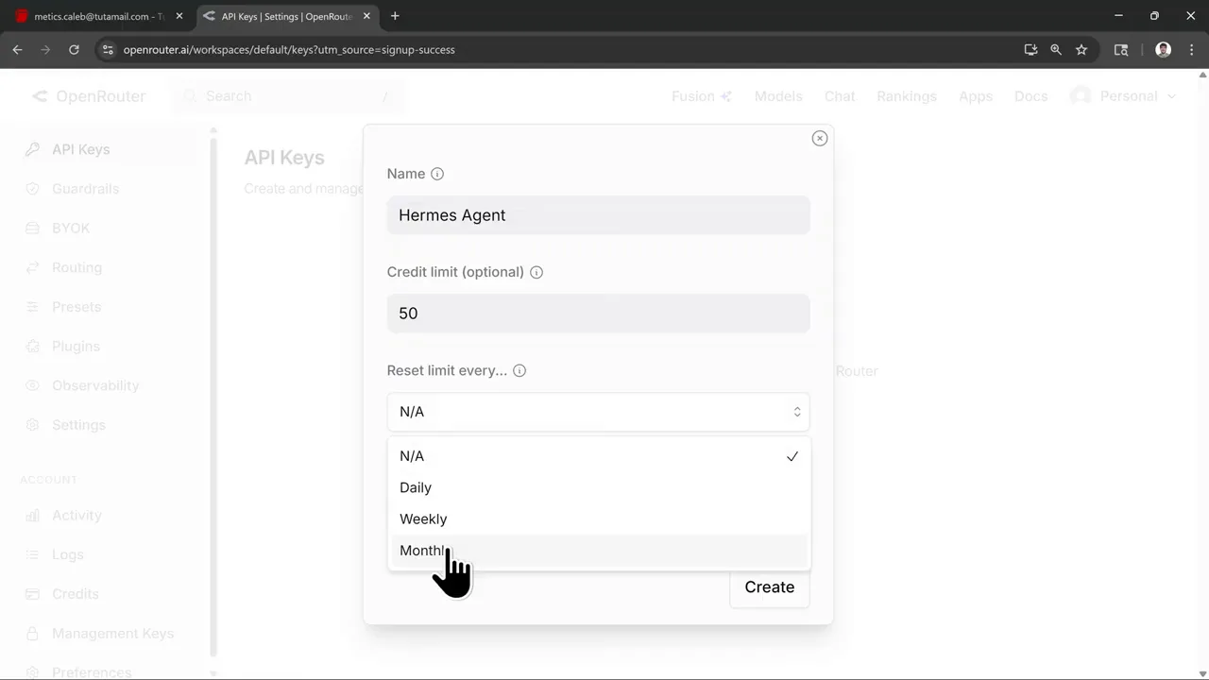Open a new browser tab

pos(395,16)
